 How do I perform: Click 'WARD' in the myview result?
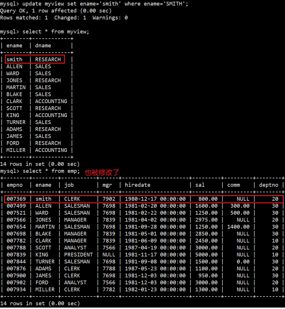(x=13, y=74)
